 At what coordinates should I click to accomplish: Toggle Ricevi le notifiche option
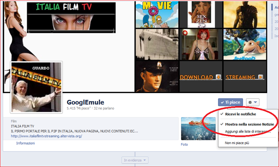pos(240,114)
